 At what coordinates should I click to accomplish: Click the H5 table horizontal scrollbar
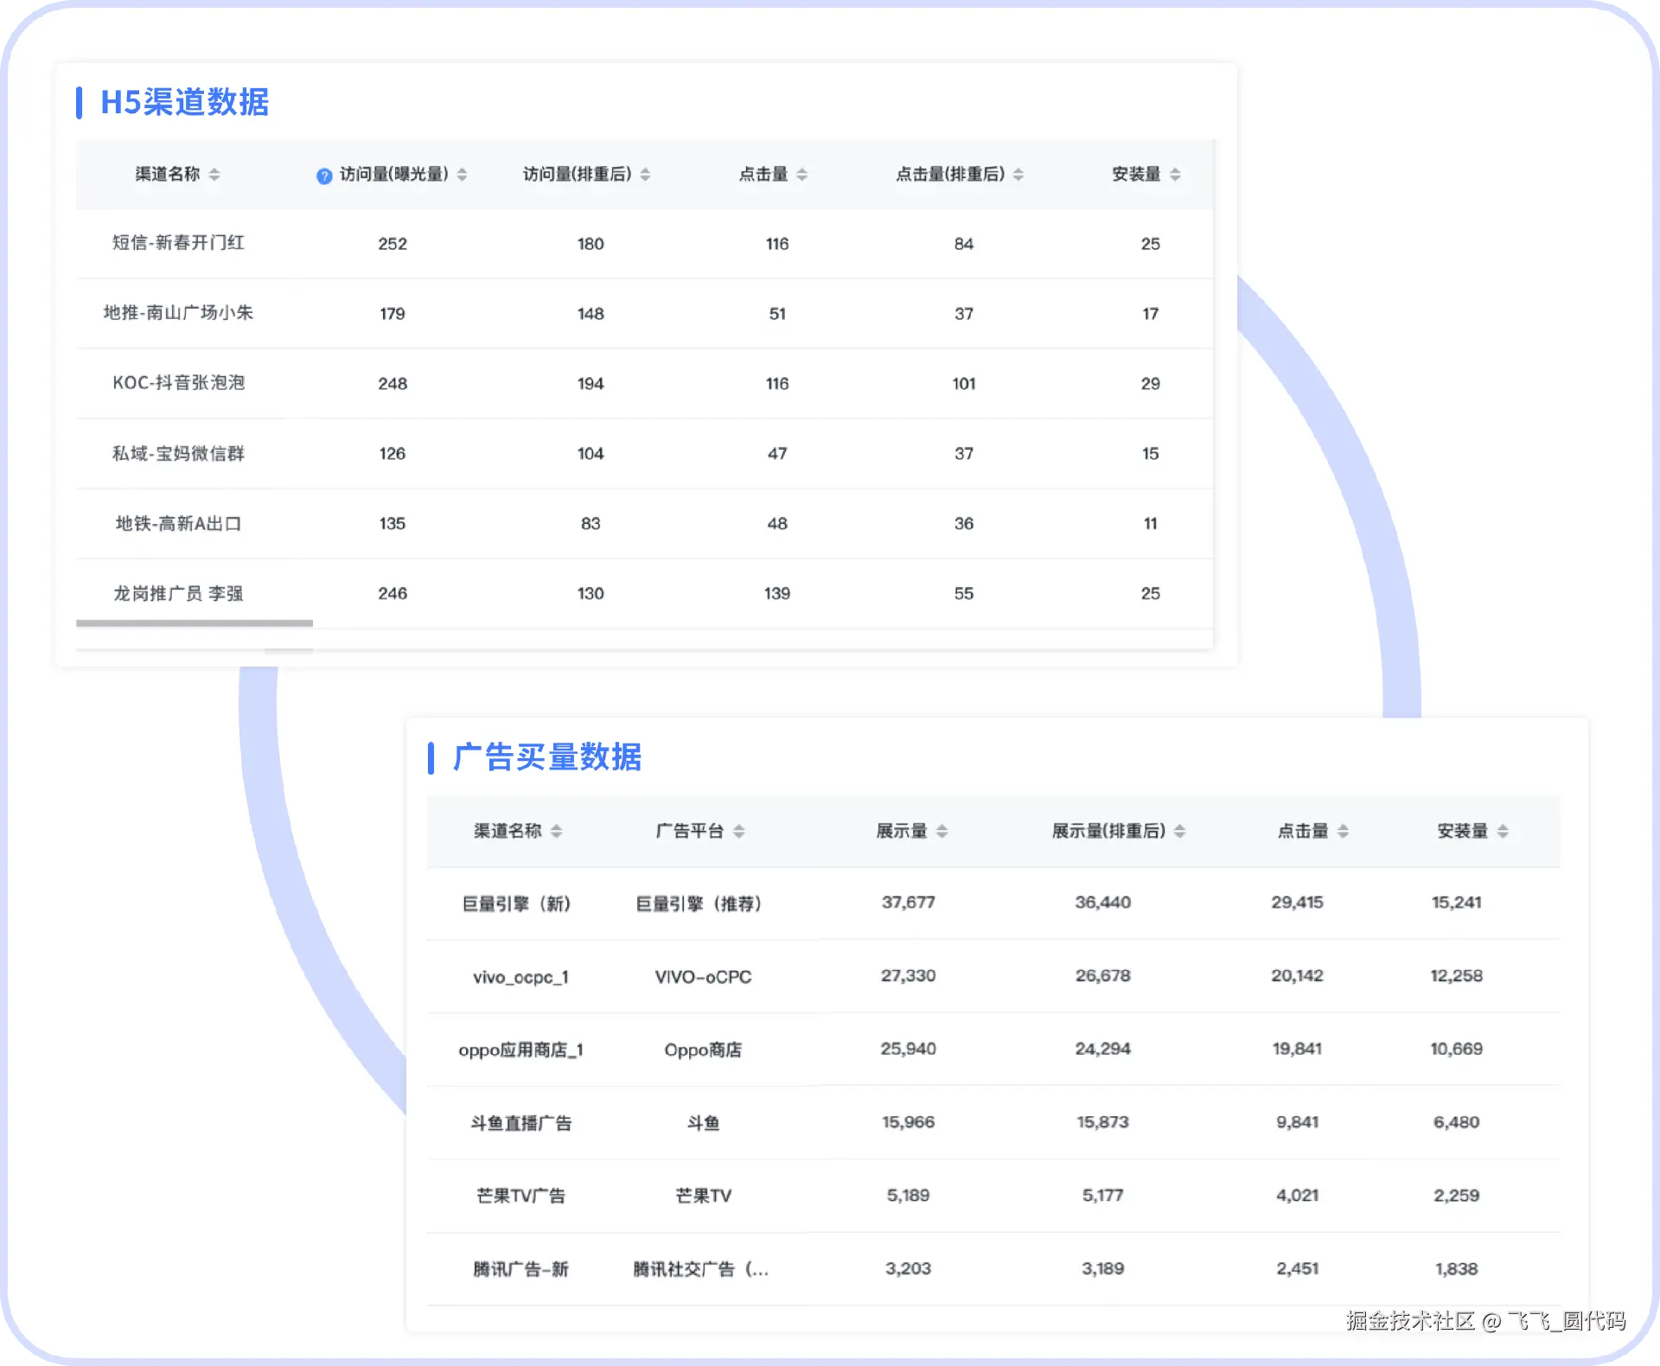tap(195, 622)
